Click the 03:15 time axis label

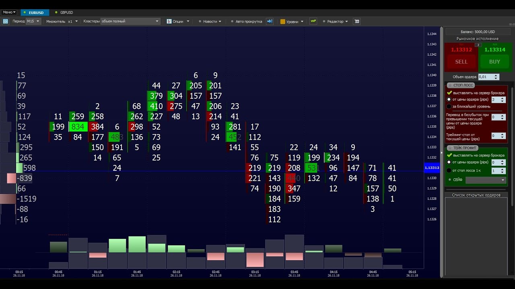[255, 274]
